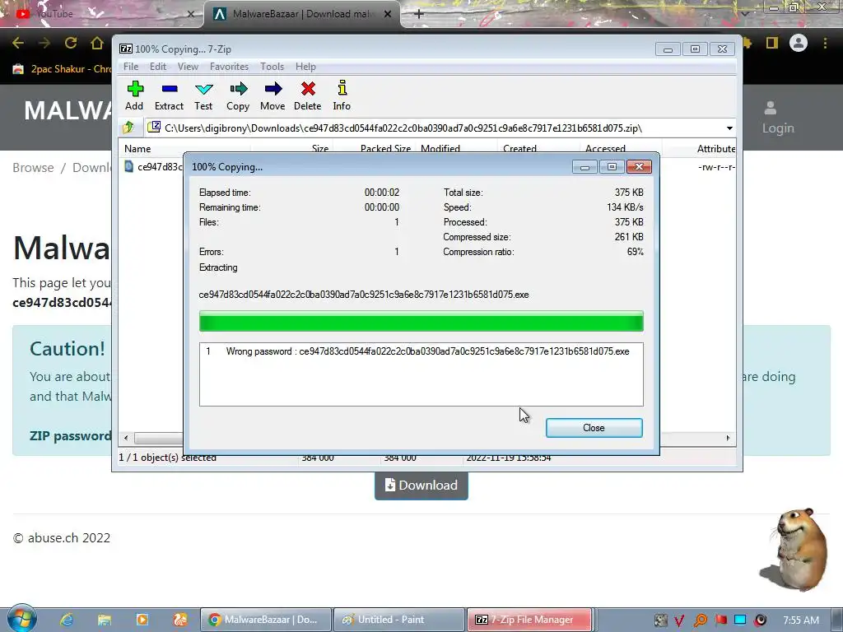This screenshot has height=632, width=843.
Task: Click the green extraction progress bar
Action: pos(421,322)
